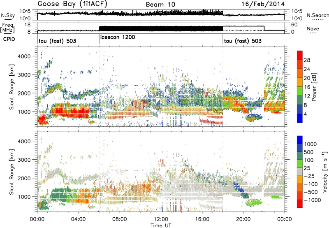The image size is (329, 228).
Task: Click the '18' tick on frequency axis
Action: click(28, 25)
